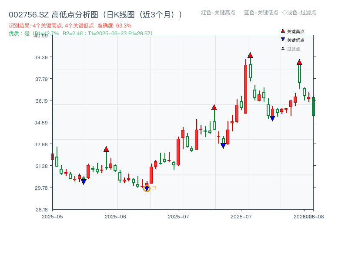Click the orange T1 label on the chart
This screenshot has height=261, width=348.
(153, 188)
